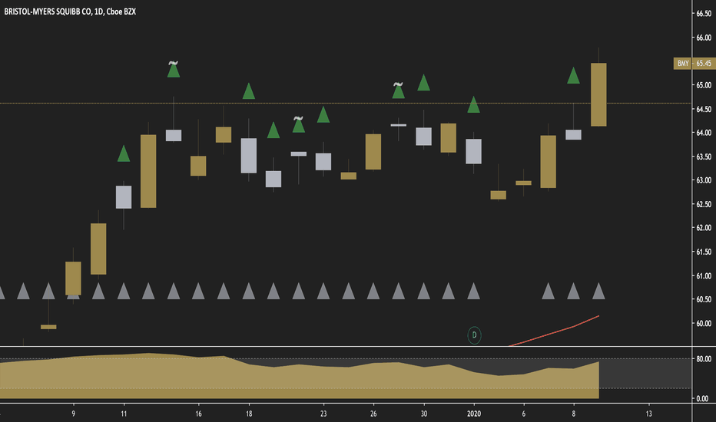Select green triangle above the date 23 candle
The height and width of the screenshot is (422, 716).
tap(323, 114)
